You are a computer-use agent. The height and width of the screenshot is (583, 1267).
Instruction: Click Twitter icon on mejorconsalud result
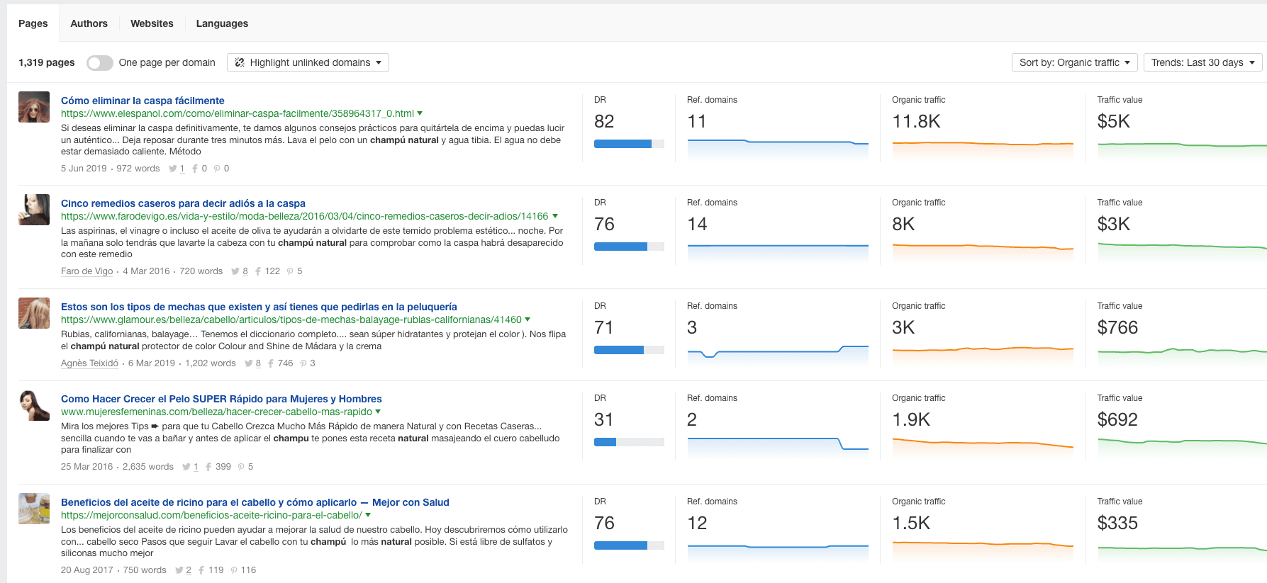click(179, 570)
